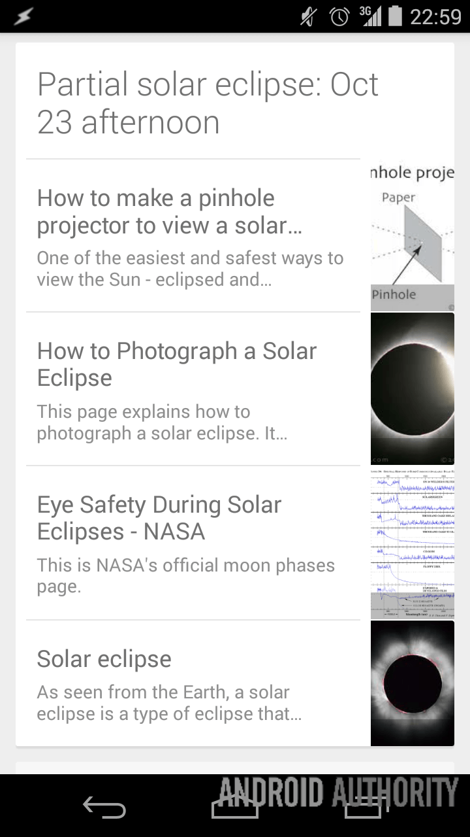Tap the 'NASA's official moon phases page' snippet
470x837 pixels.
coord(185,575)
